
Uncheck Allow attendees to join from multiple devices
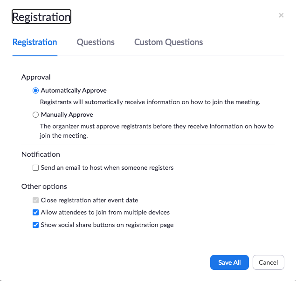point(35,213)
